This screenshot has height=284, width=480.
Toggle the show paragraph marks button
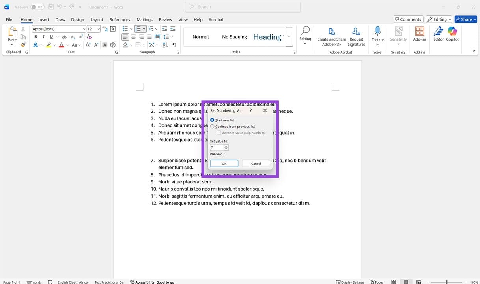[174, 45]
